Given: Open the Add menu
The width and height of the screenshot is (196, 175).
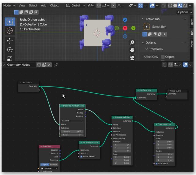Looking at the screenshot, I should (x=43, y=6).
